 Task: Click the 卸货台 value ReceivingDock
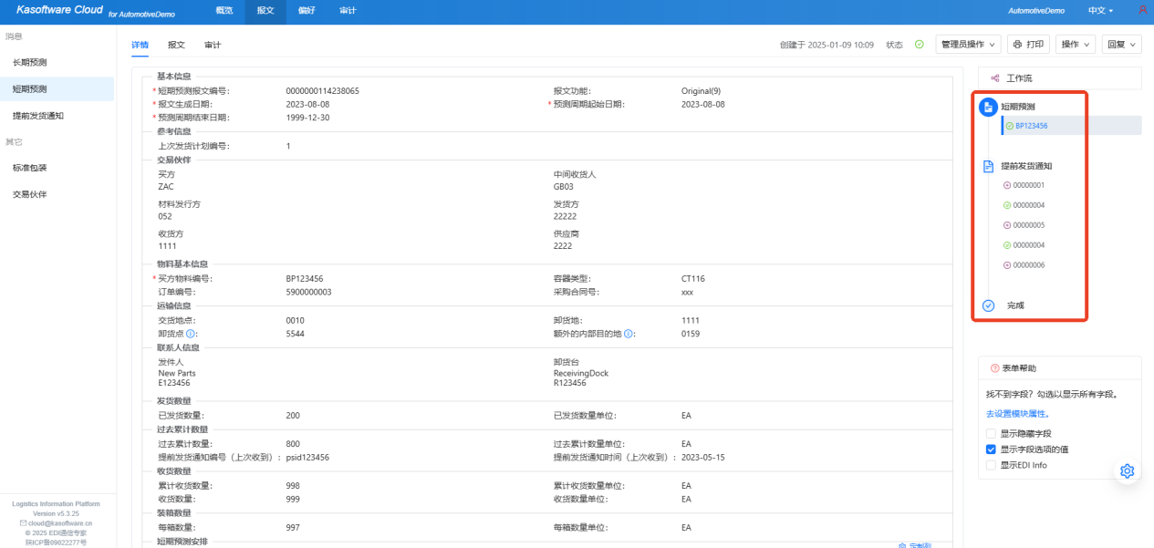(x=580, y=373)
